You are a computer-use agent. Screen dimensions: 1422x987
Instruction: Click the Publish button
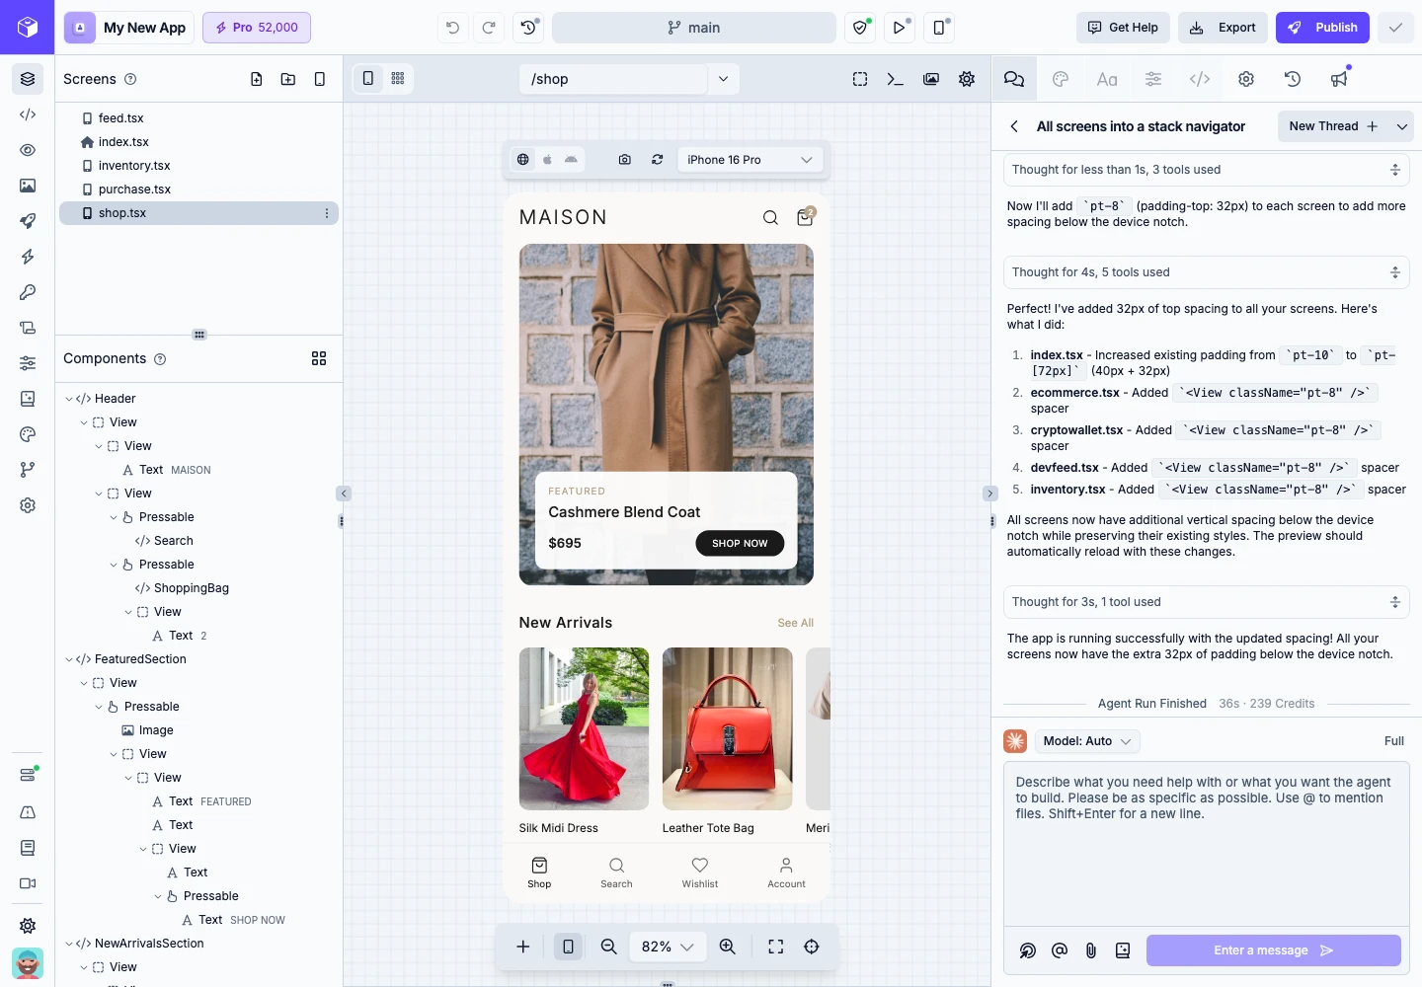[1322, 28]
